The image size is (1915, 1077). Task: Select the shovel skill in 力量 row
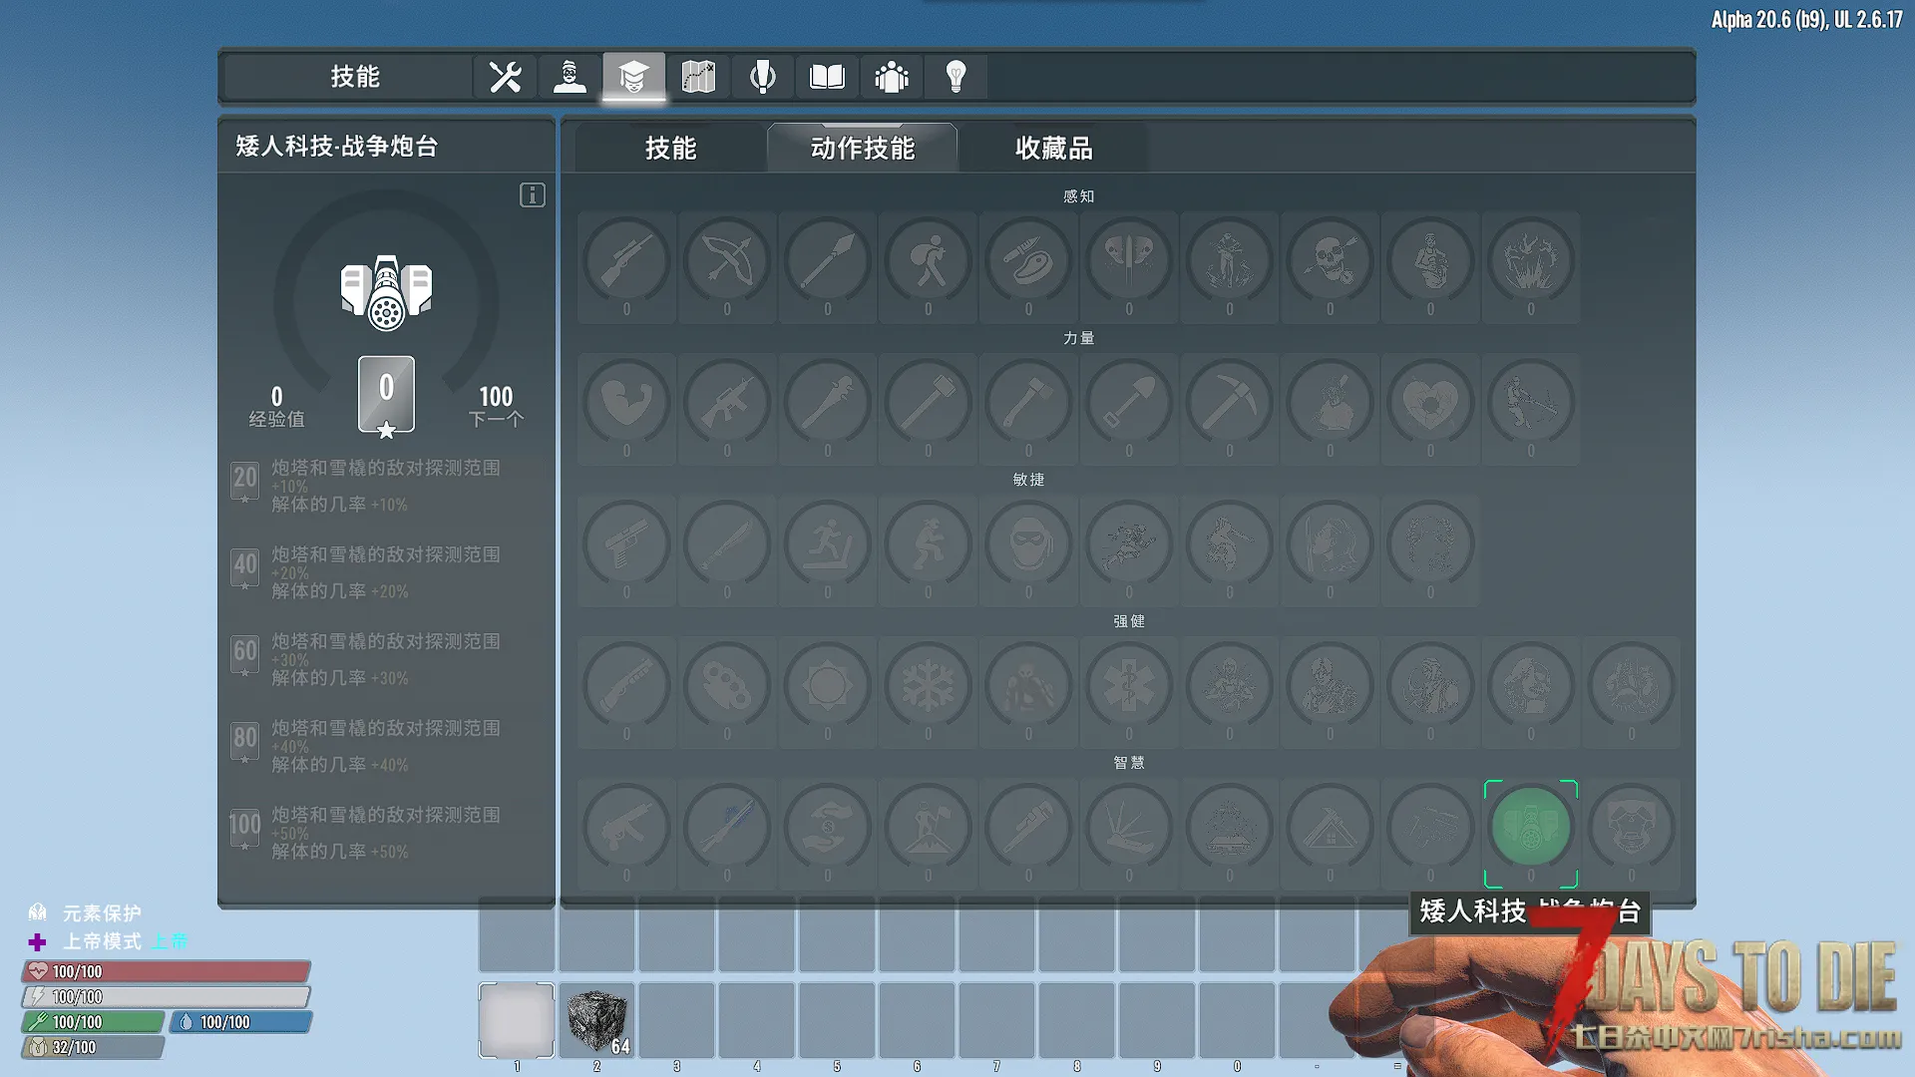pyautogui.click(x=1129, y=407)
